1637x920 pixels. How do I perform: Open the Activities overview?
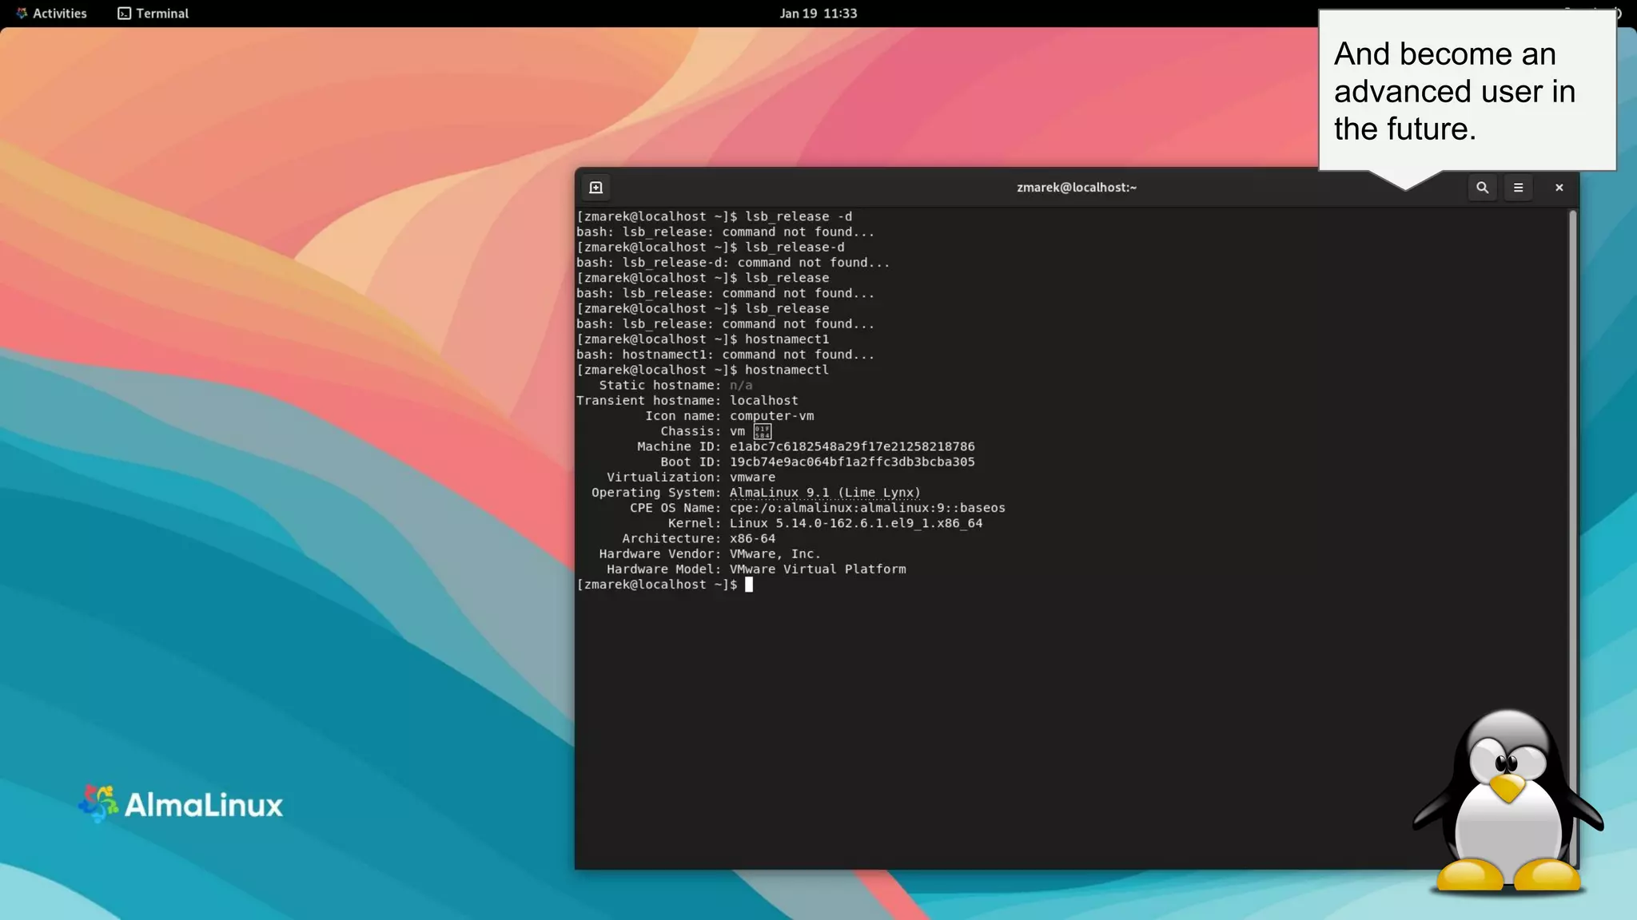[x=59, y=14]
